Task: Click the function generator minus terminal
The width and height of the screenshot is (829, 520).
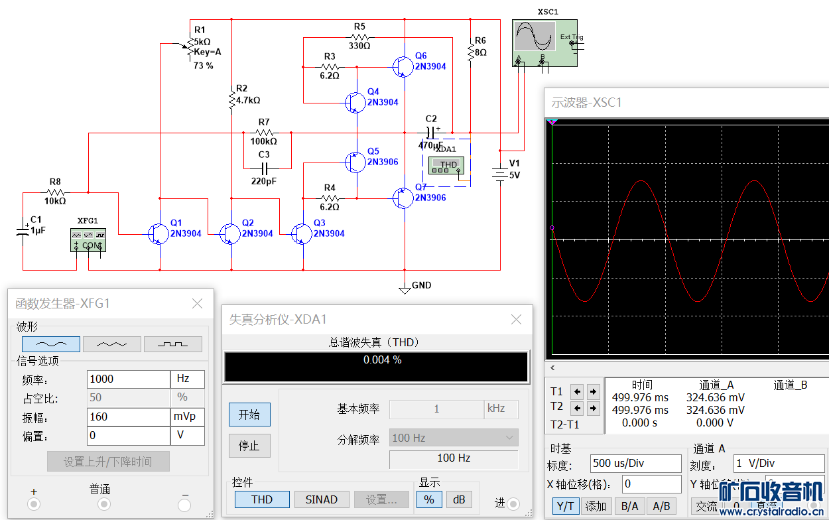Action: click(x=184, y=505)
